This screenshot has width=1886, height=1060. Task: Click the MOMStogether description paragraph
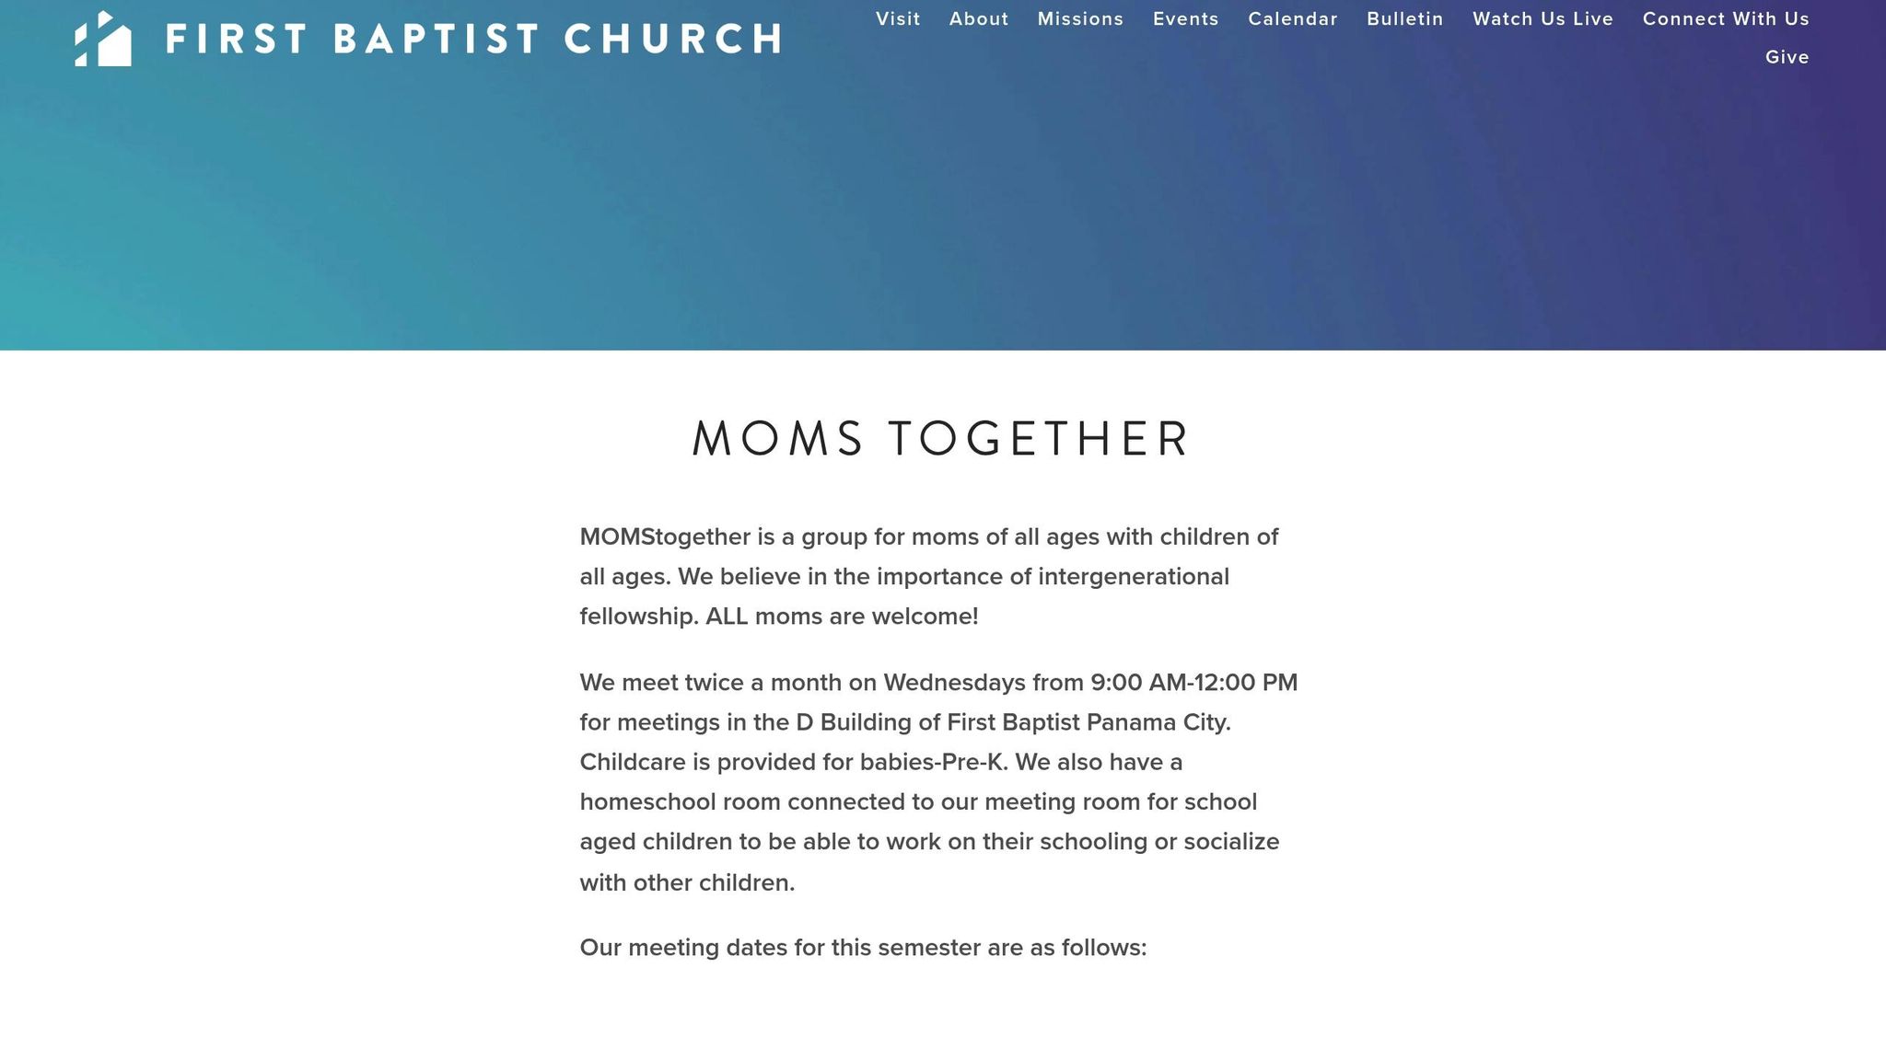click(x=928, y=576)
